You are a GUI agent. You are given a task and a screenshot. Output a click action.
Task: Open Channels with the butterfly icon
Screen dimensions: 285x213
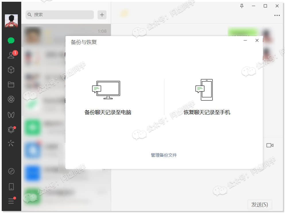(x=11, y=115)
